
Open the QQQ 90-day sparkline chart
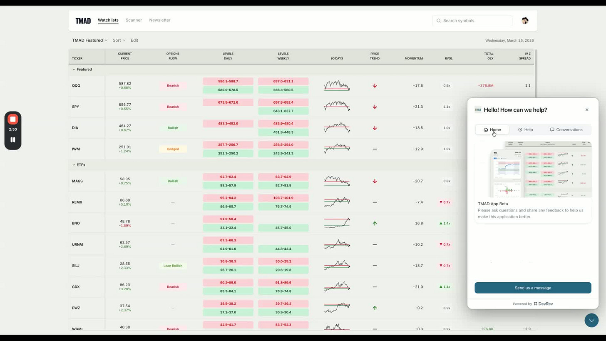[337, 86]
